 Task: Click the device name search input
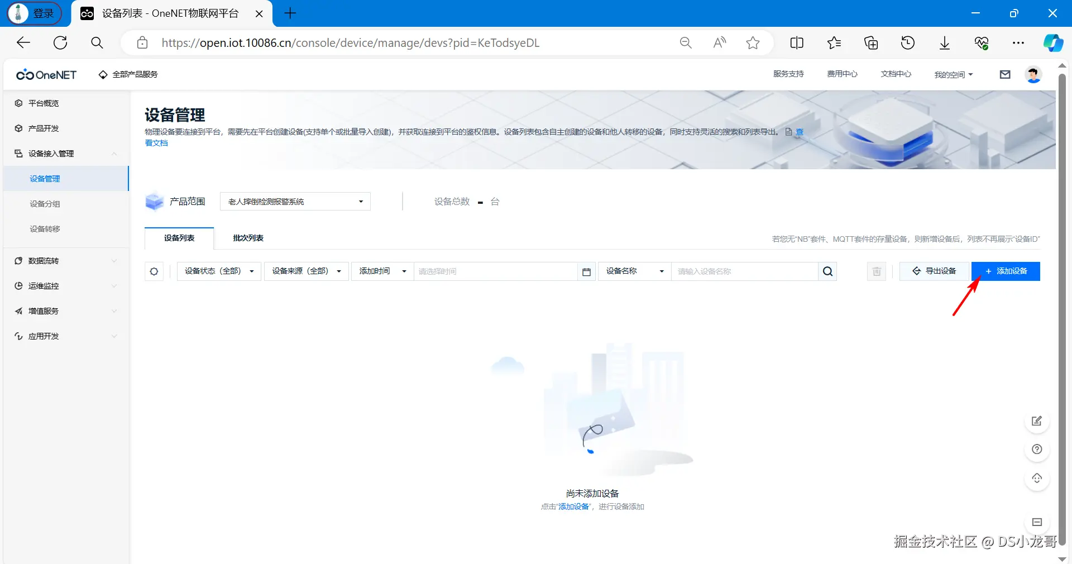point(745,271)
